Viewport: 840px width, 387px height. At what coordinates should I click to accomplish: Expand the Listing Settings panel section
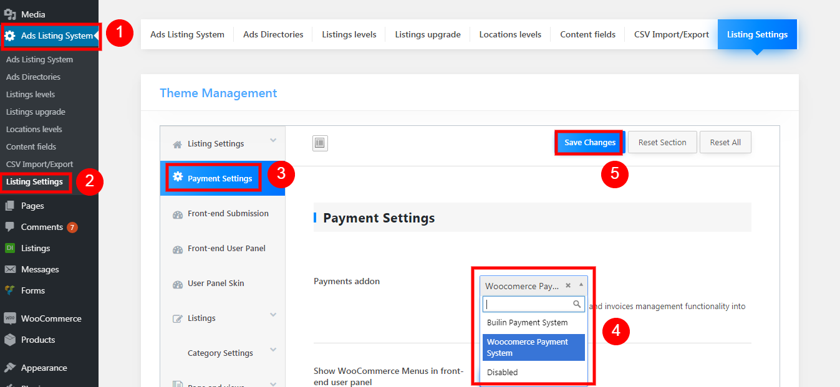pos(273,140)
